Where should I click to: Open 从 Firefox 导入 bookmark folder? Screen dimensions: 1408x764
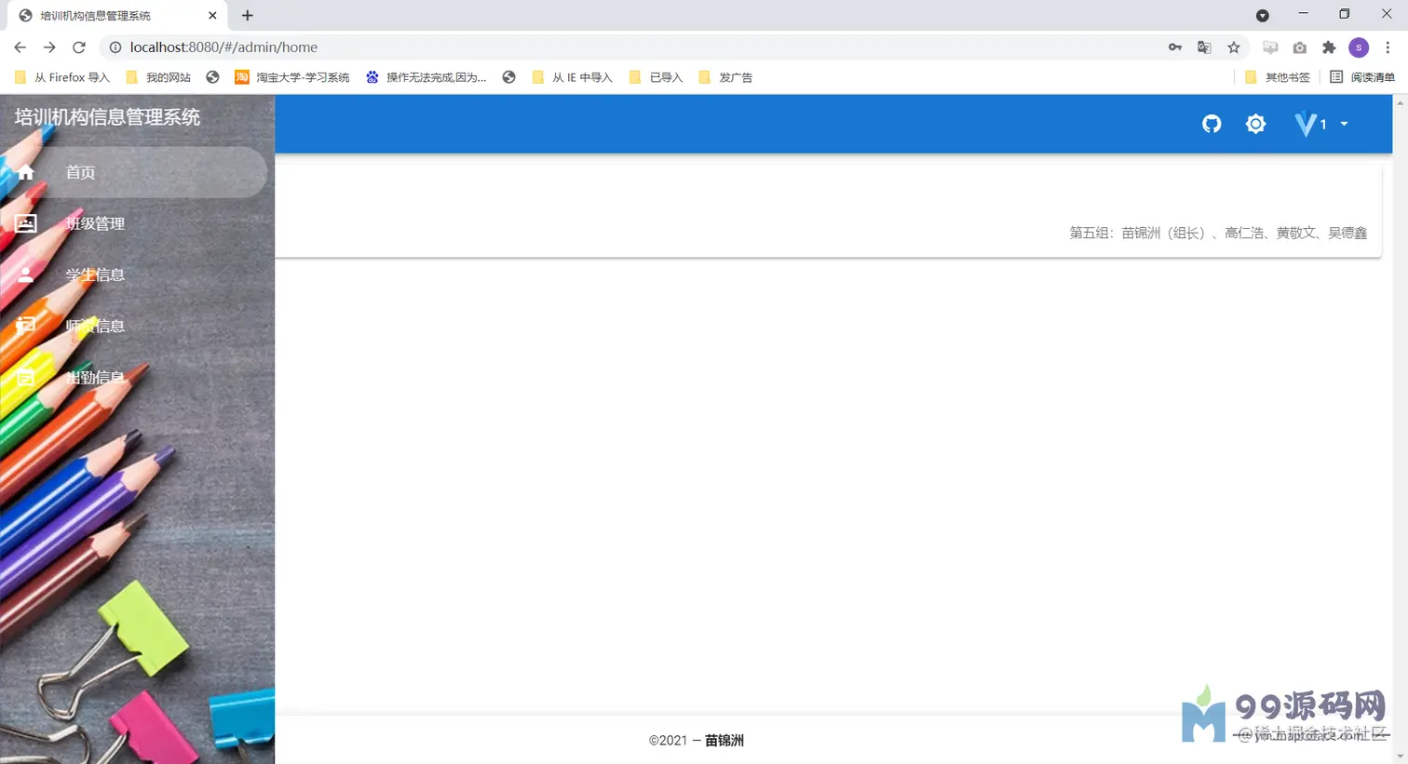[62, 77]
